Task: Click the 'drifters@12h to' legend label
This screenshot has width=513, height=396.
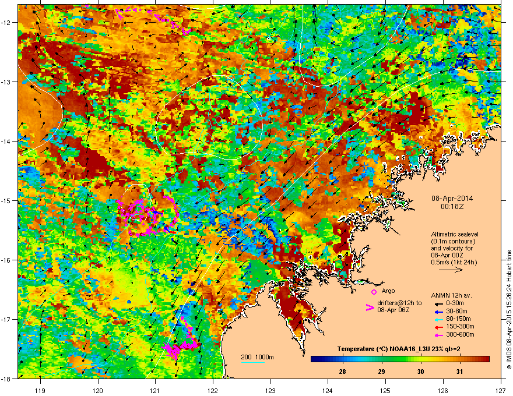Action: tap(399, 303)
